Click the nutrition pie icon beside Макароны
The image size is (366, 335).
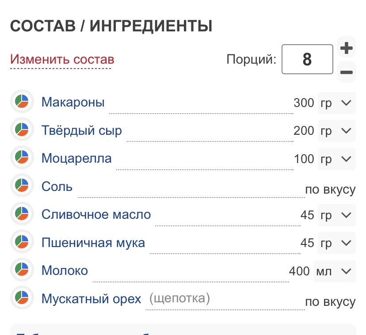point(22,101)
